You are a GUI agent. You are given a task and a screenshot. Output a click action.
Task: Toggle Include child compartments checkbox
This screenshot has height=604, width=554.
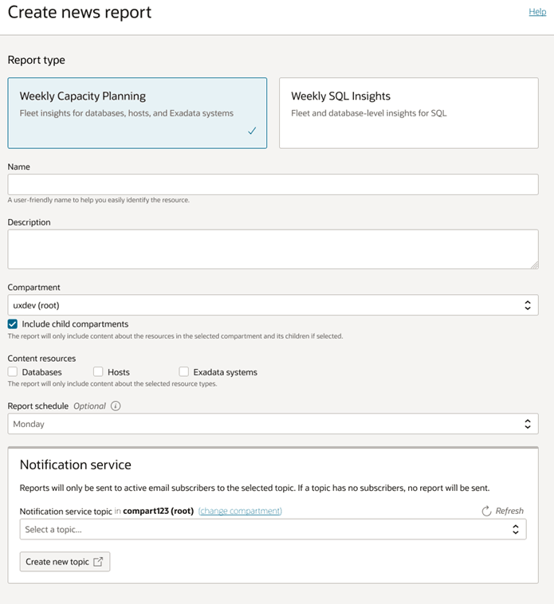coord(13,324)
